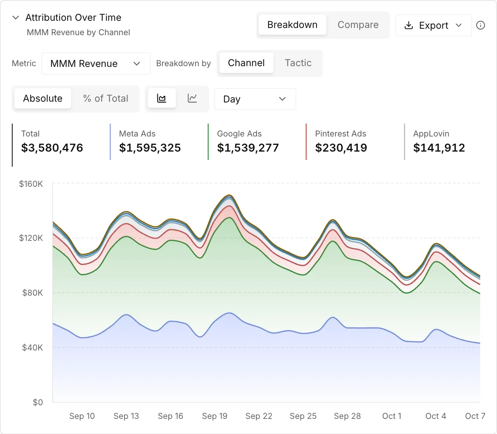497x434 pixels.
Task: Click the Attribution Over Time title
Action: 73,17
